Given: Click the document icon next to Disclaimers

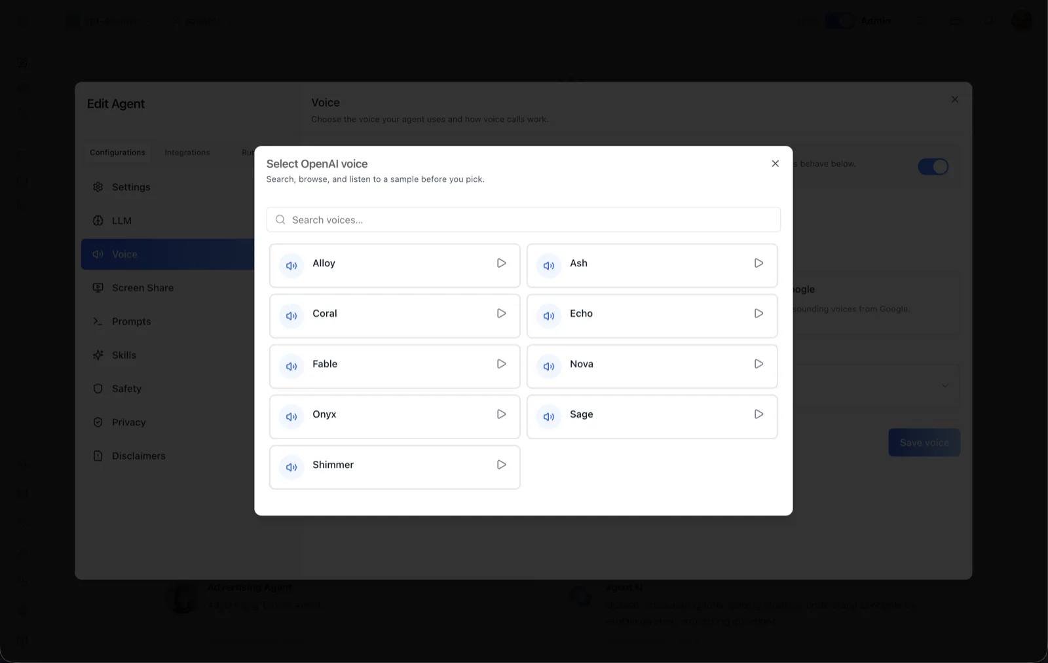Looking at the screenshot, I should 98,456.
